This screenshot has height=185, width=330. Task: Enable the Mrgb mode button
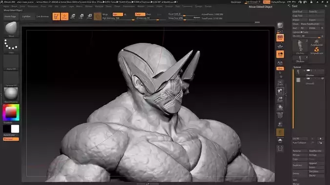106,14
